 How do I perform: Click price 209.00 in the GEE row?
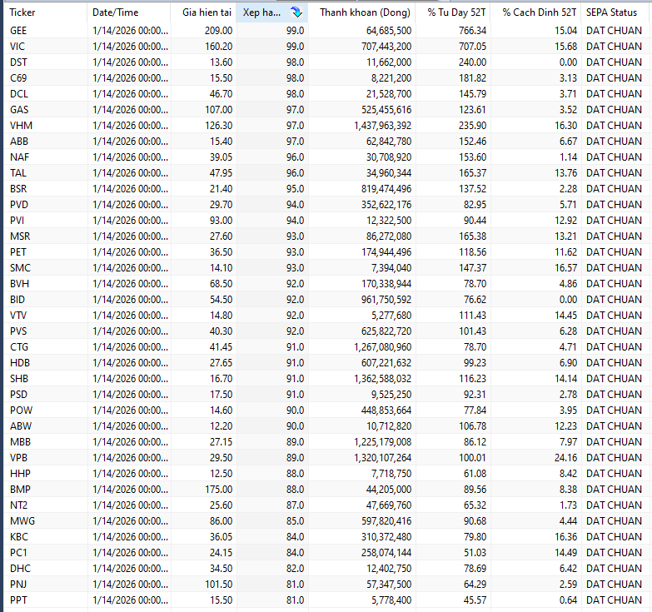[219, 30]
